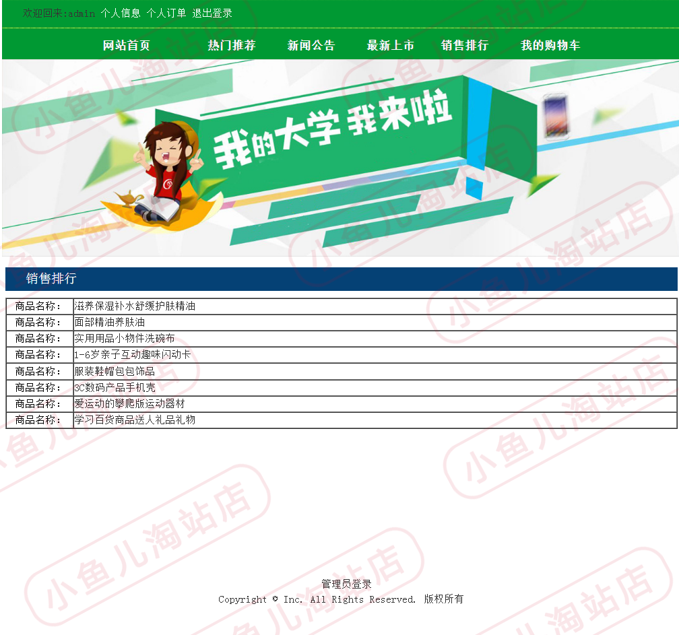Image resolution: width=679 pixels, height=635 pixels.
Task: Open 管理员登录 link in footer
Action: pos(346,584)
